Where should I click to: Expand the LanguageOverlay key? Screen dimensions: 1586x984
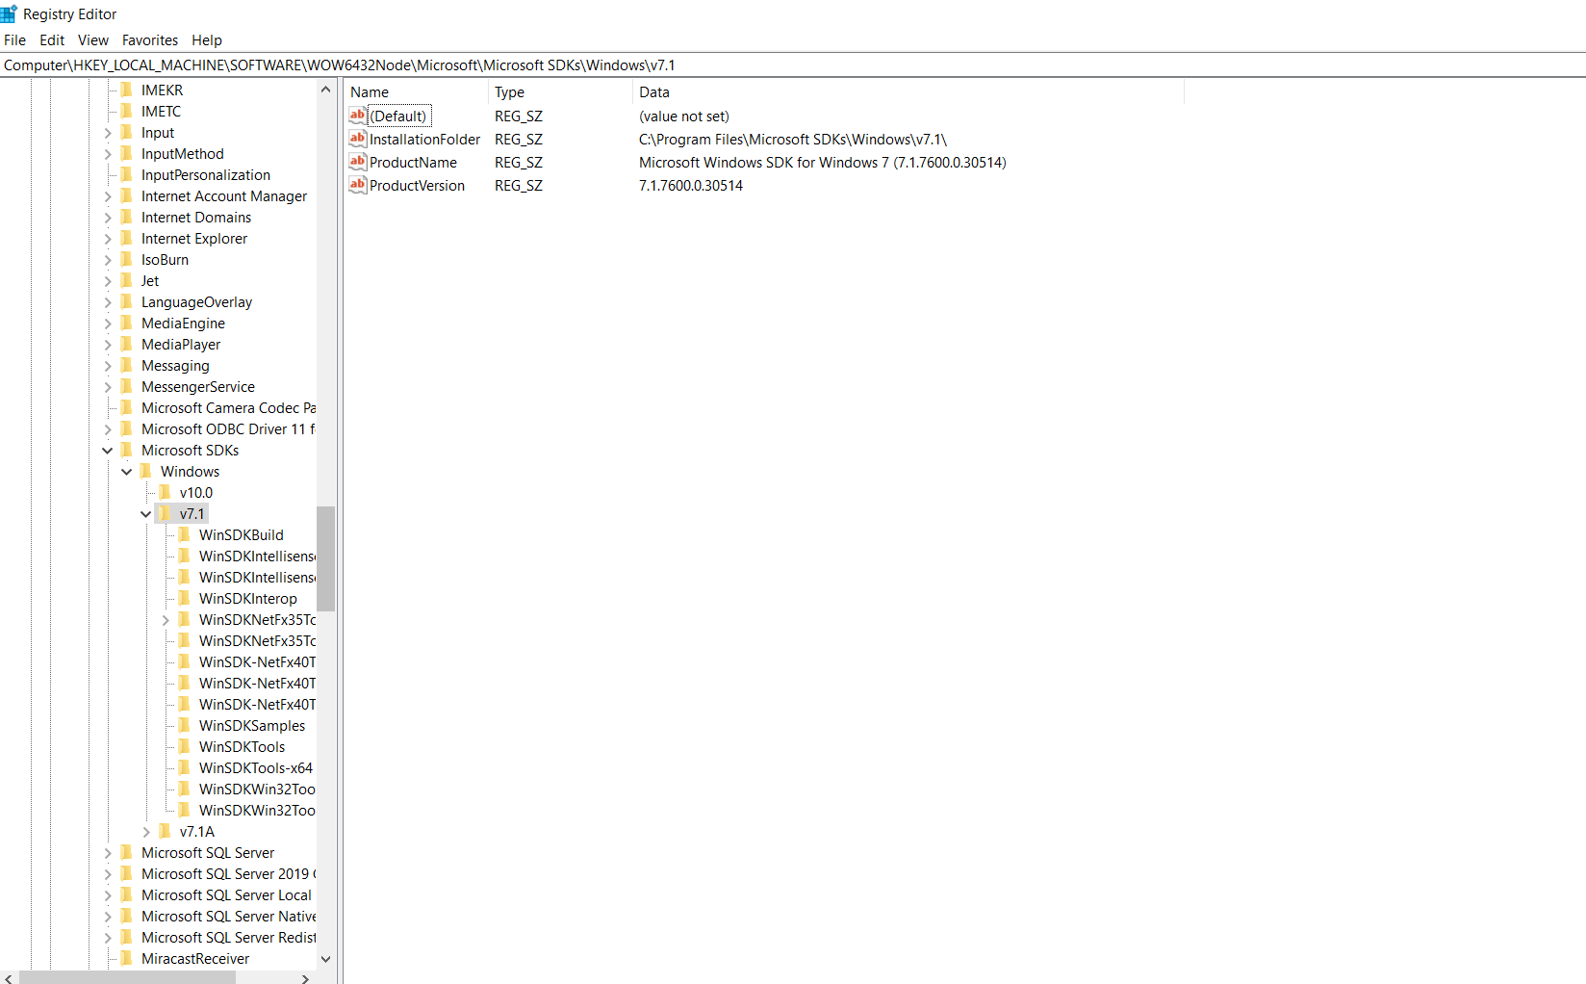point(108,302)
